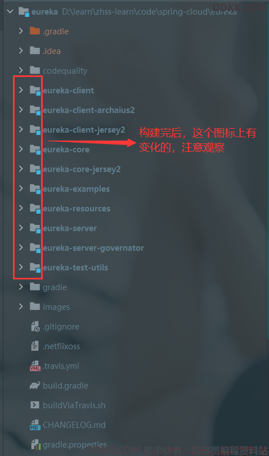Click the CHANGELOG.md markdown file icon
This screenshot has width=269, height=456.
pyautogui.click(x=35, y=425)
